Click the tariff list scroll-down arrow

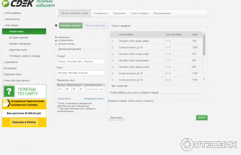point(204,79)
